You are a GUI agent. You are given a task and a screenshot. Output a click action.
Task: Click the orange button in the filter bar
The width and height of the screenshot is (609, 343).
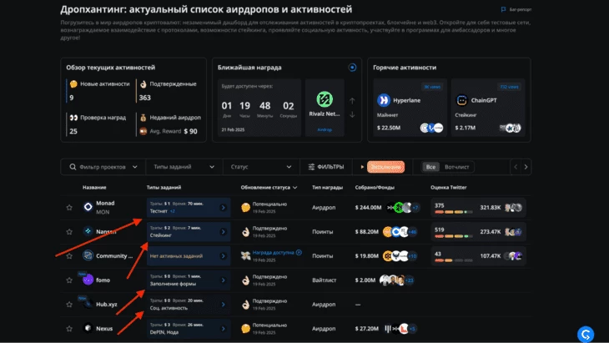coord(385,167)
